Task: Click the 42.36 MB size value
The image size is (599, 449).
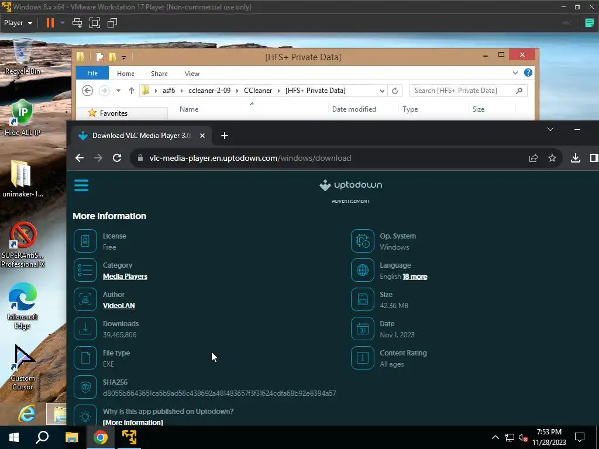Action: [394, 305]
